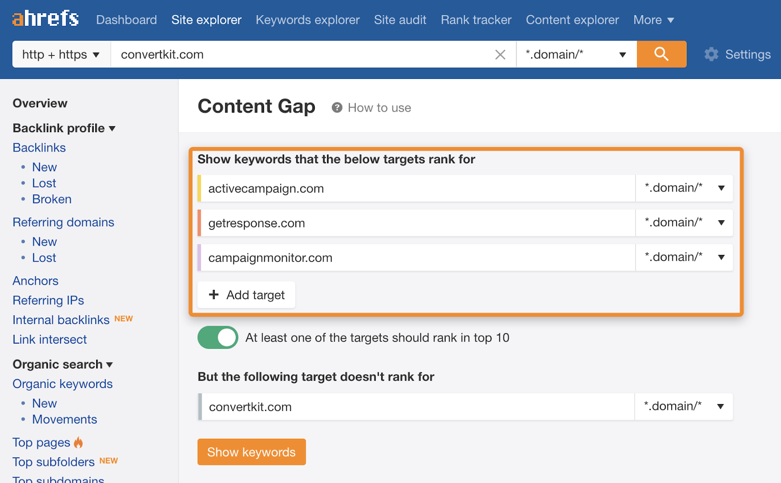The height and width of the screenshot is (483, 781).
Task: Open Settings via the gear icon
Action: click(712, 54)
